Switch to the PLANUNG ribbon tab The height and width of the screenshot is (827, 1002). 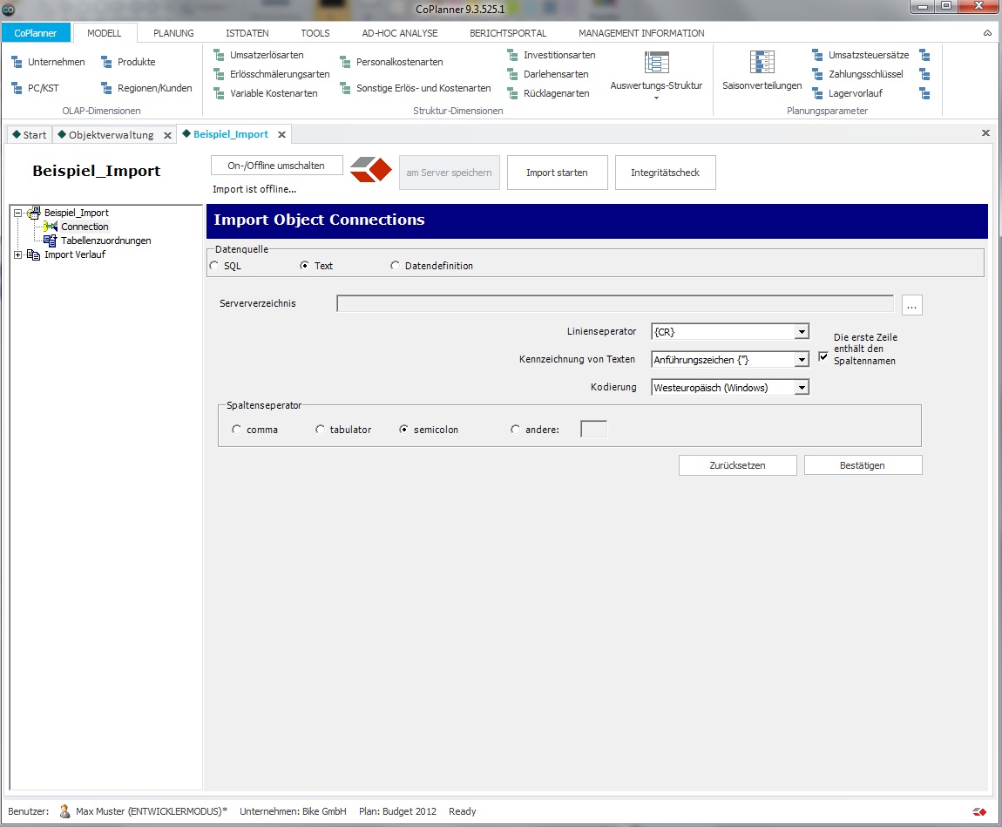click(x=173, y=33)
